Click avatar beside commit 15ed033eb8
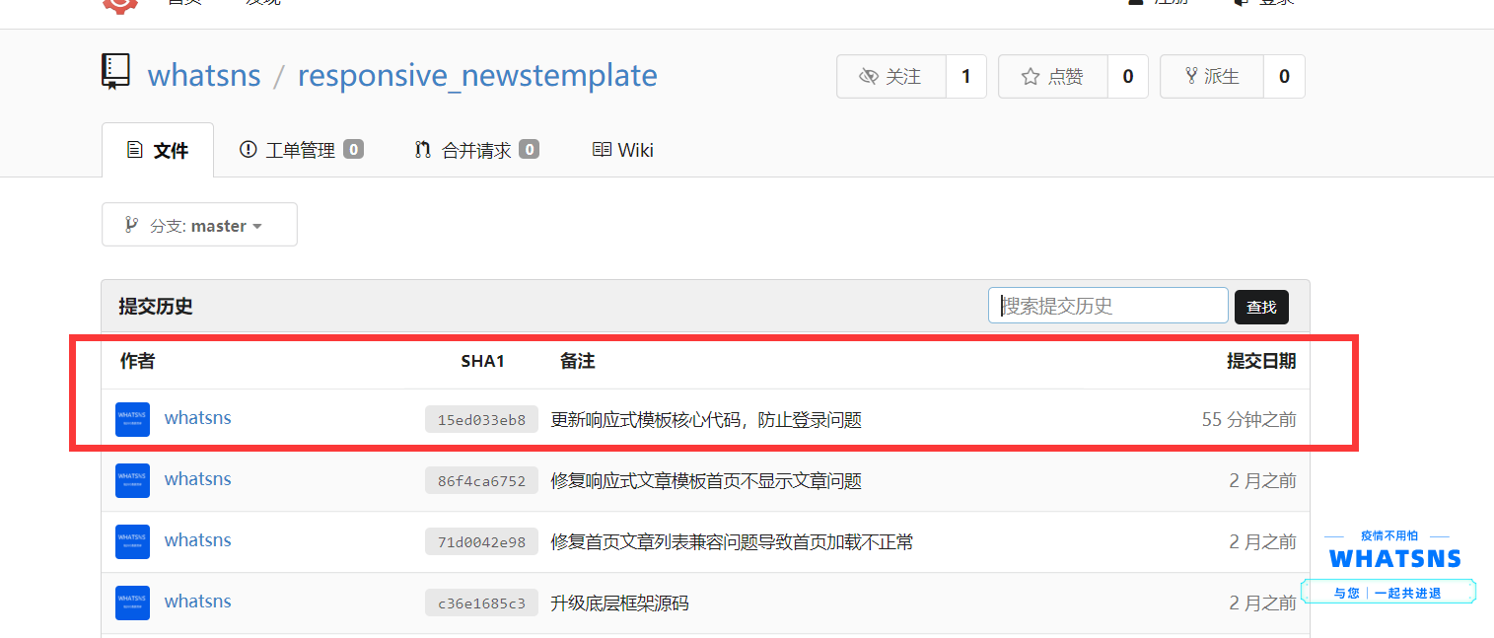Image resolution: width=1494 pixels, height=638 pixels. pos(132,419)
